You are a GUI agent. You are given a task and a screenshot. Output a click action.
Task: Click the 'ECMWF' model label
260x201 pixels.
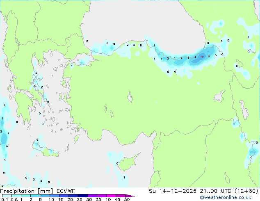66,191
